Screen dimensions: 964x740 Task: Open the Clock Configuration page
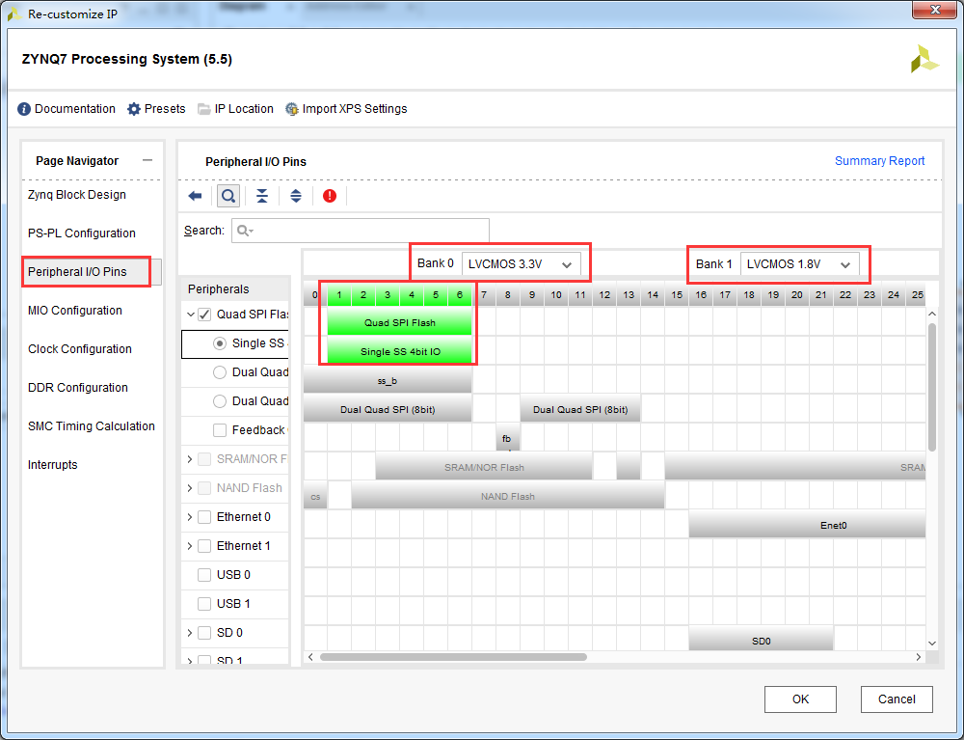80,349
